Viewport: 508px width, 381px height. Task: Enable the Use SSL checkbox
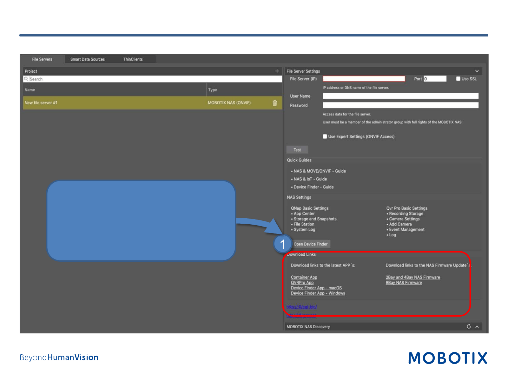pos(458,79)
